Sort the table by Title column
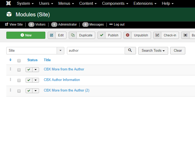195x149 pixels. point(47,60)
